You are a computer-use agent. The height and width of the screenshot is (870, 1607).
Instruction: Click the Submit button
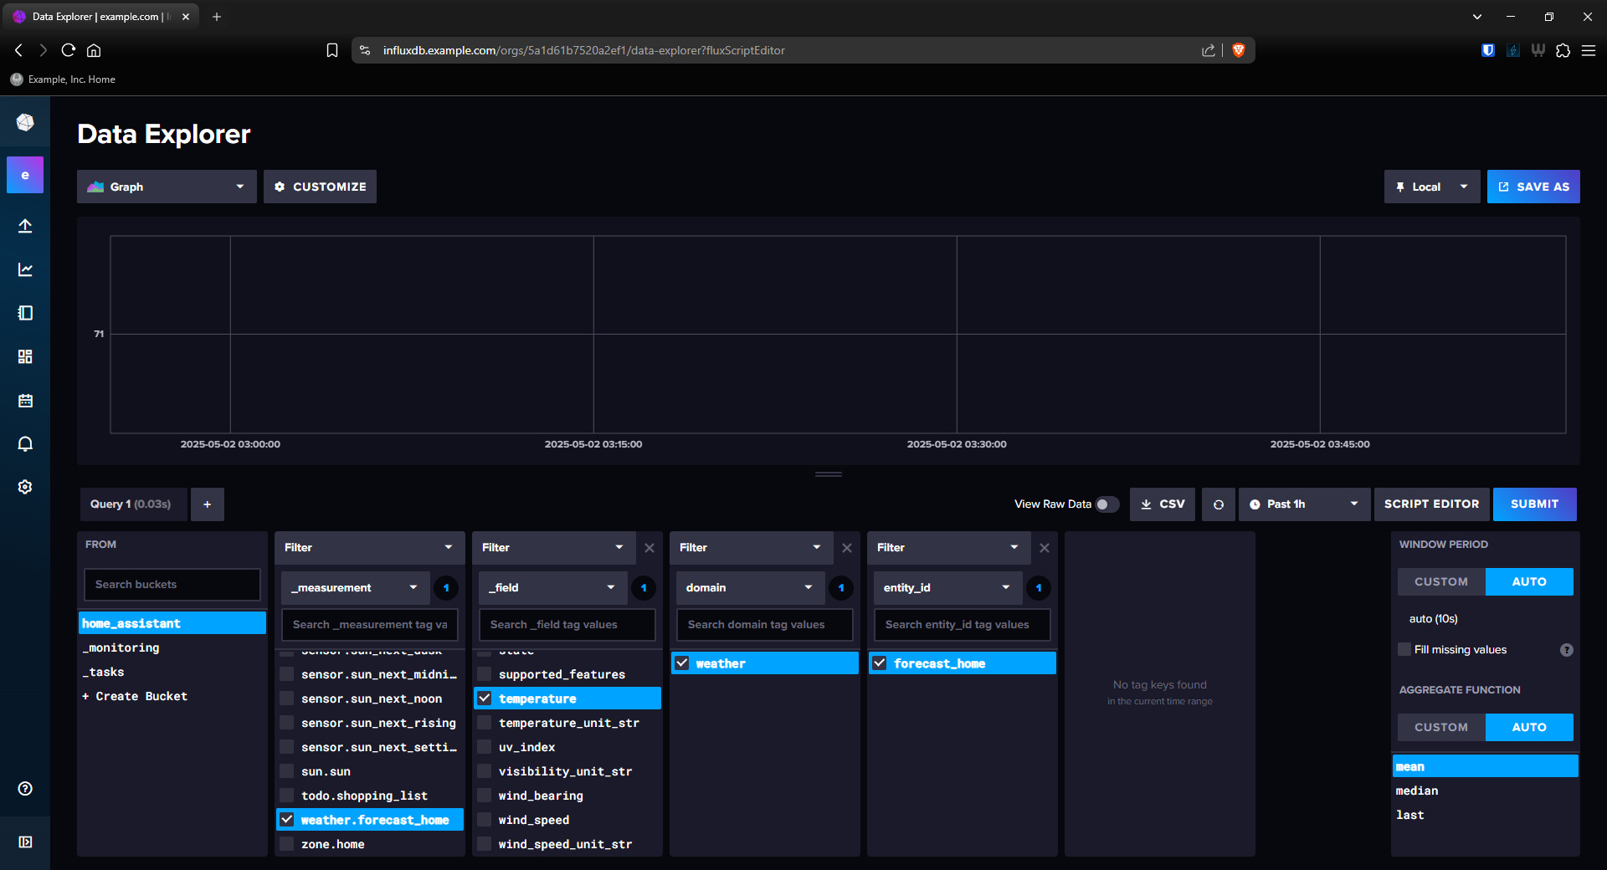point(1534,504)
